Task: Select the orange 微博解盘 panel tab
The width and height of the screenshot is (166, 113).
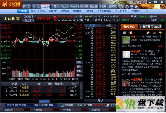Action: tap(129, 27)
